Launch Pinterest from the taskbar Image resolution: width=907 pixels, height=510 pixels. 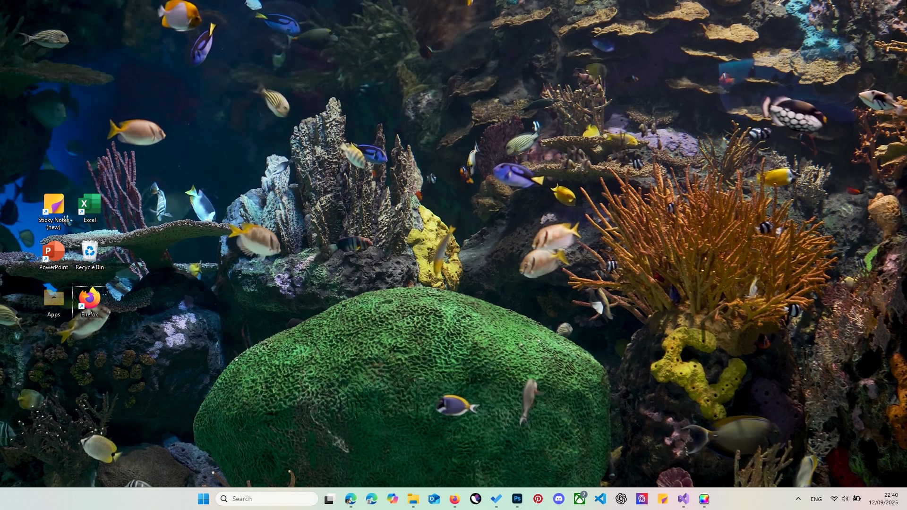(x=538, y=499)
